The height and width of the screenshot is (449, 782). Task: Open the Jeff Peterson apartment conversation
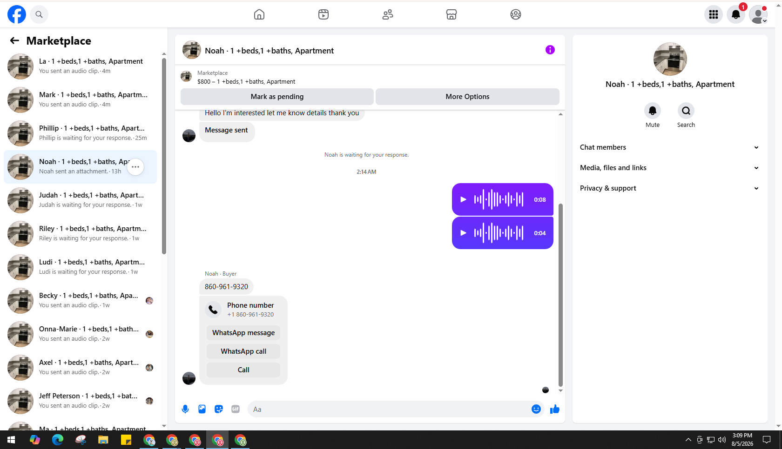(80, 401)
